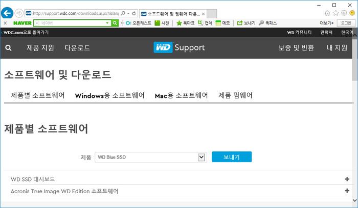This screenshot has width=358, height=208.
Task: Click the browser forward arrow button
Action: tap(19, 13)
